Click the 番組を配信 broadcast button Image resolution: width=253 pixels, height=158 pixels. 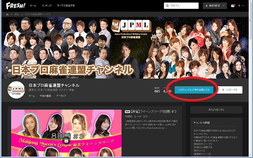[215, 5]
